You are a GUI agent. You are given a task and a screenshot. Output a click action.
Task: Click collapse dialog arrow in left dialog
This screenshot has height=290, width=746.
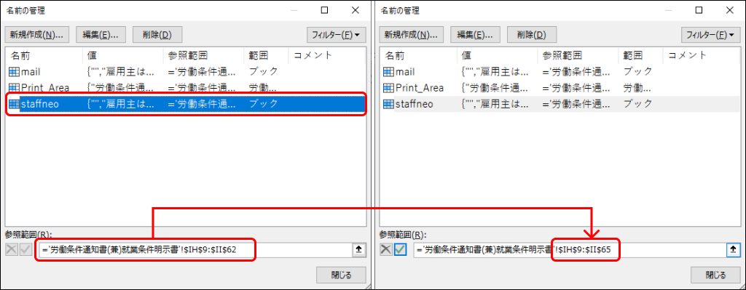(359, 249)
